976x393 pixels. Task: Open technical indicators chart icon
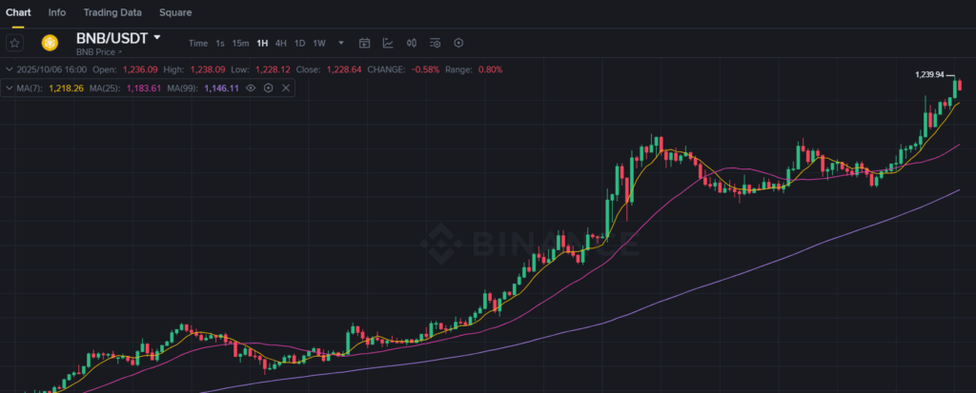coord(388,43)
